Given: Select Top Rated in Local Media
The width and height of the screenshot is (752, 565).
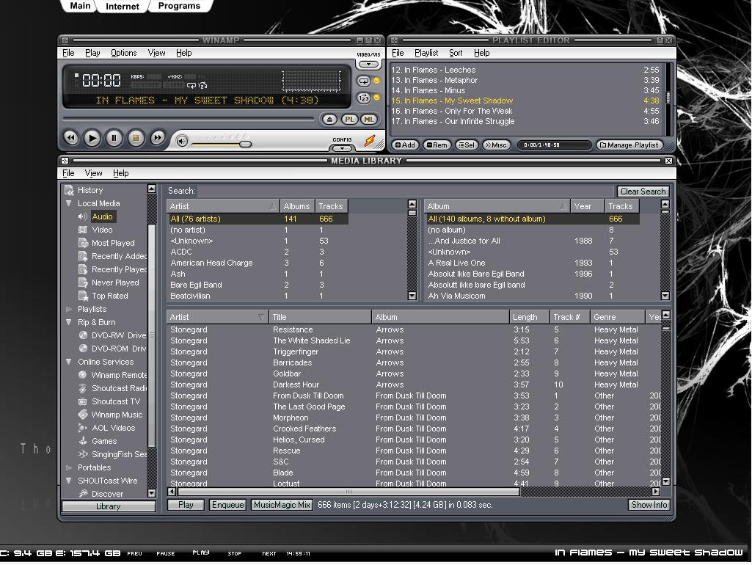Looking at the screenshot, I should coord(109,296).
